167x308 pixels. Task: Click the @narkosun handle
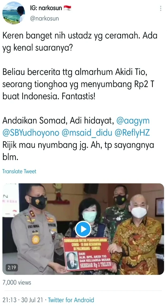[x=44, y=19]
